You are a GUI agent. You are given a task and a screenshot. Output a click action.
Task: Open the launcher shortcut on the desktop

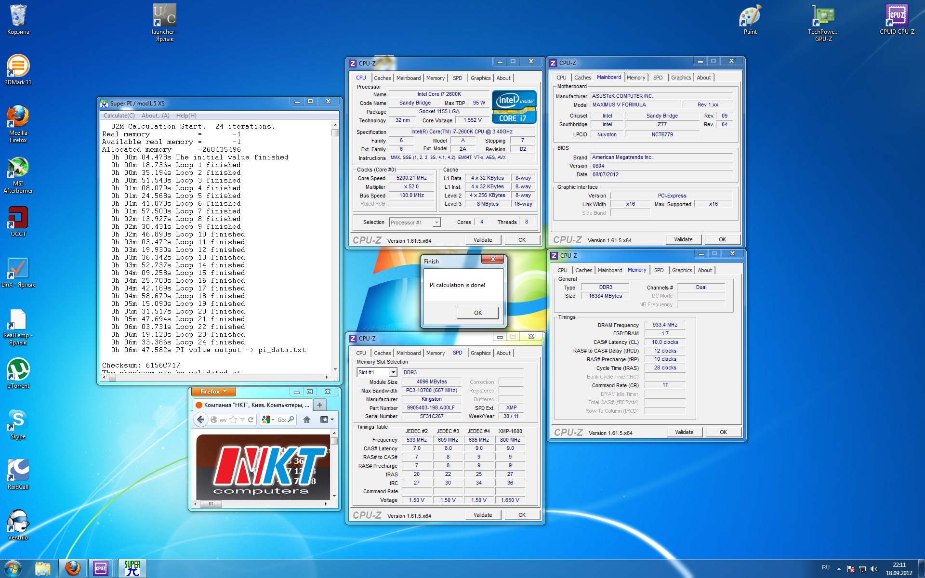tap(164, 23)
